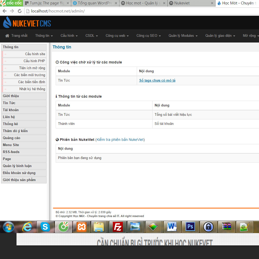
Task: Open the Công cụ SEO dropdown
Action: point(148,36)
